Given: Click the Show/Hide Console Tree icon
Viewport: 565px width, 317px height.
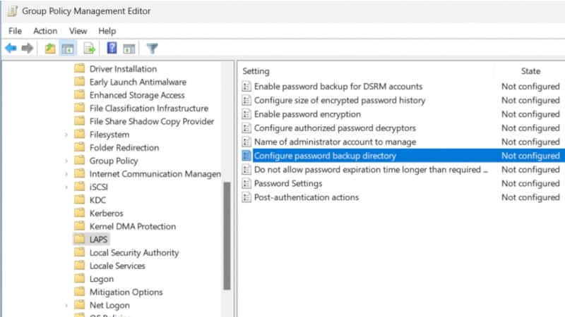Looking at the screenshot, I should (68, 48).
